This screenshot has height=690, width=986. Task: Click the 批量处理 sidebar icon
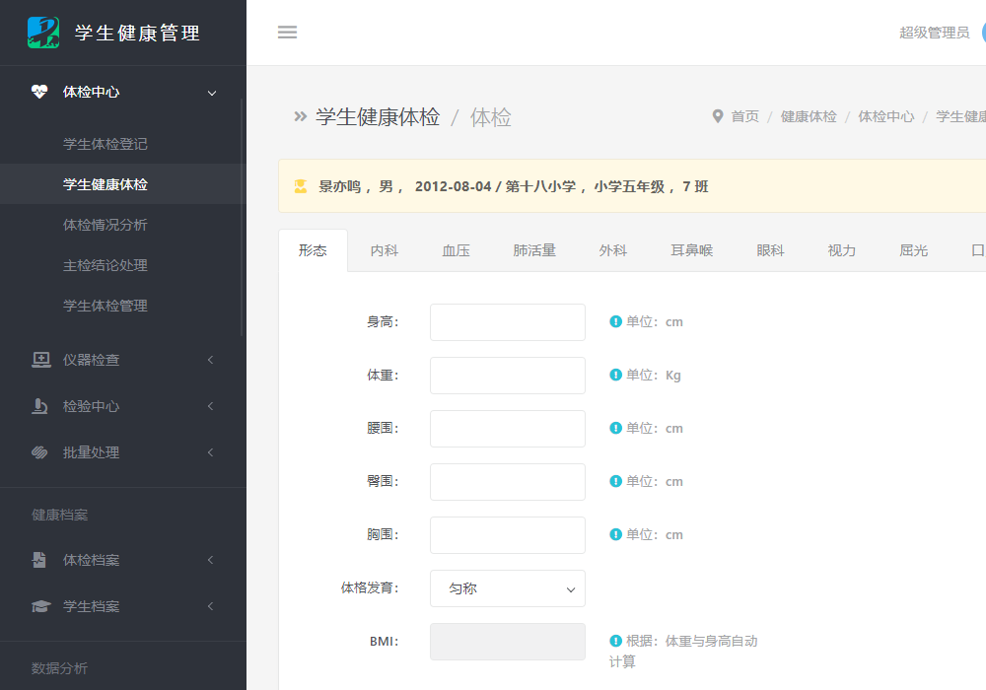coord(40,452)
